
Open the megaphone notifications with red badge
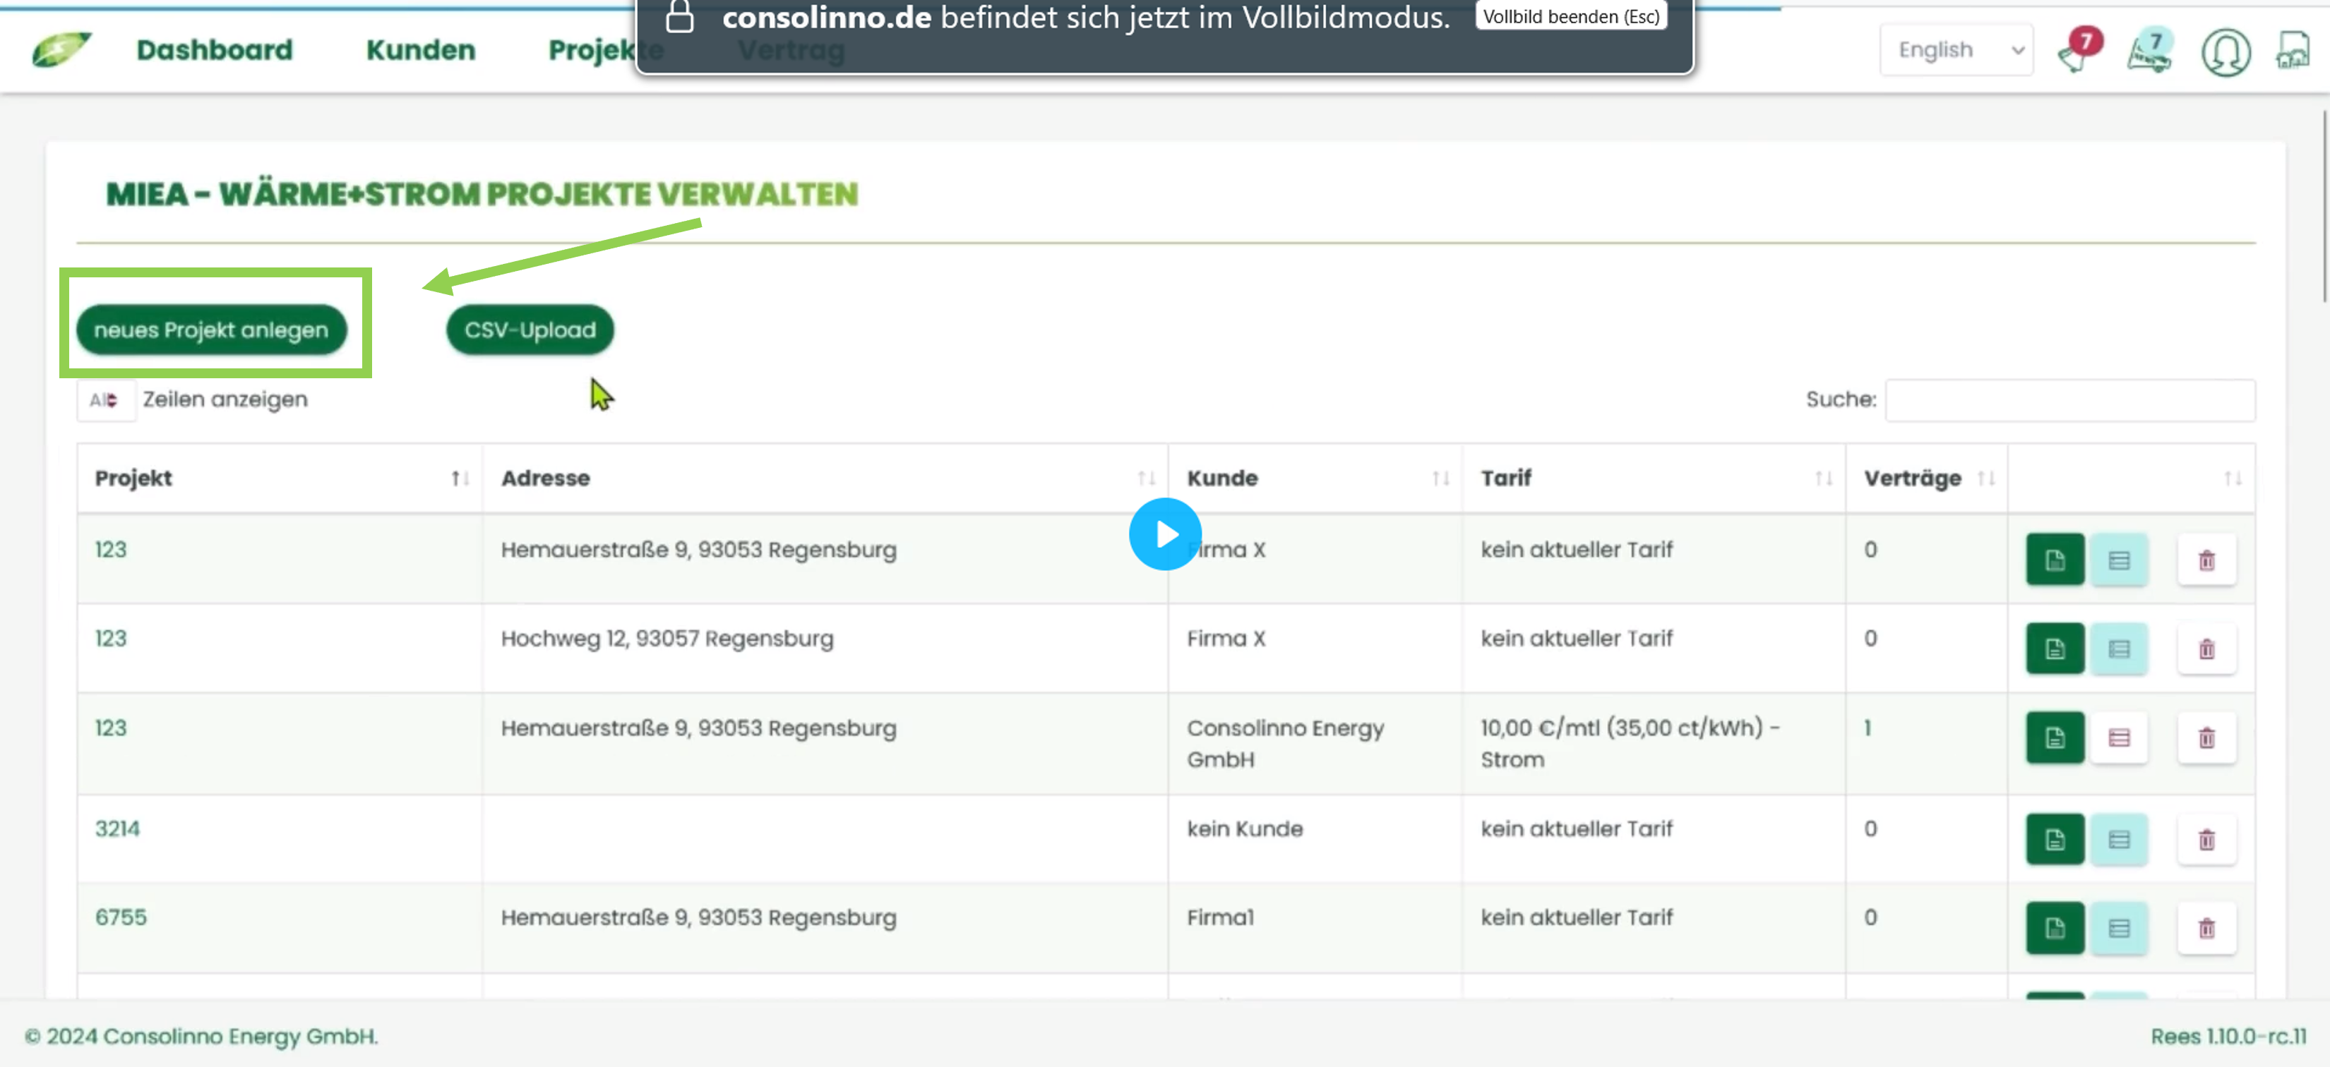2080,49
